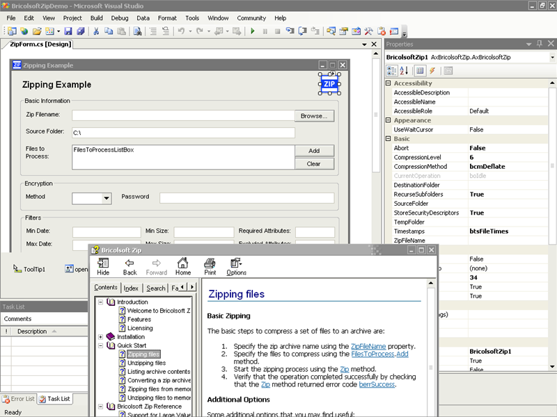
Task: Collapse the Basic property category
Action: (x=389, y=138)
